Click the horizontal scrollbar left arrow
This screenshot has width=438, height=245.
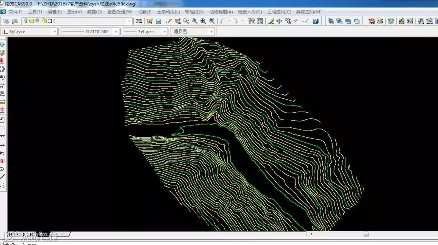coord(311,234)
